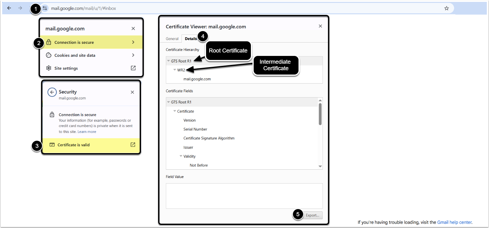This screenshot has width=489, height=228.
Task: Open Site settings entry
Action: (91, 68)
